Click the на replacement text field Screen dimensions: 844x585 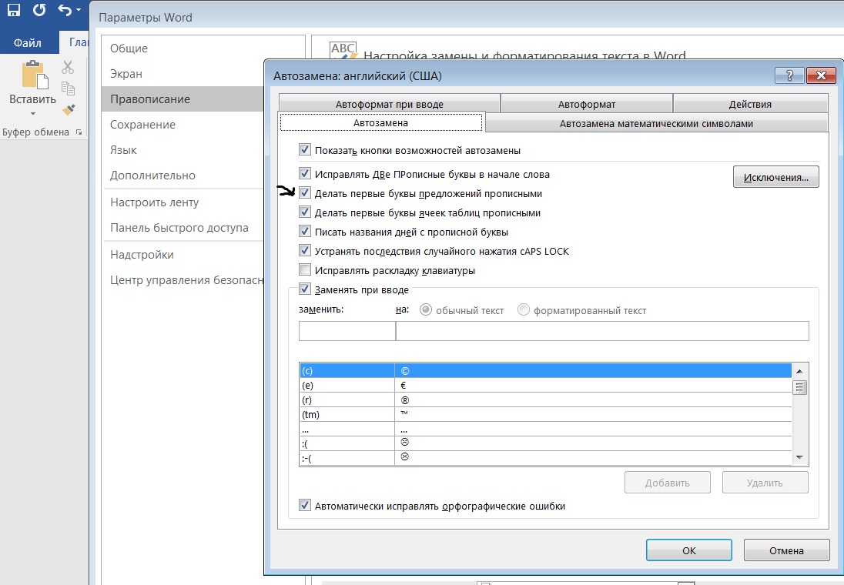(x=602, y=331)
